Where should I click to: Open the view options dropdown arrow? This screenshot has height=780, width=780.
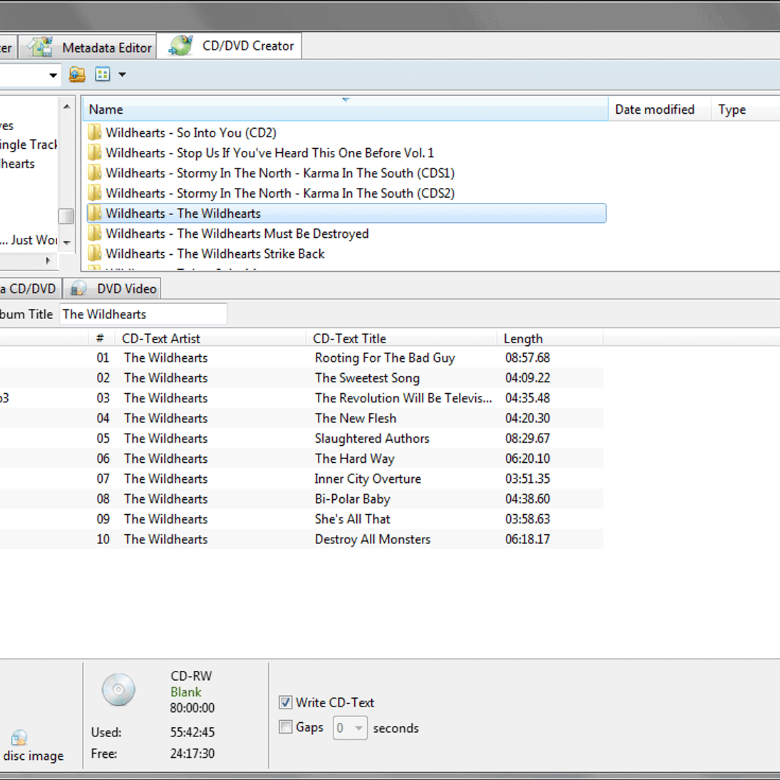[x=122, y=75]
